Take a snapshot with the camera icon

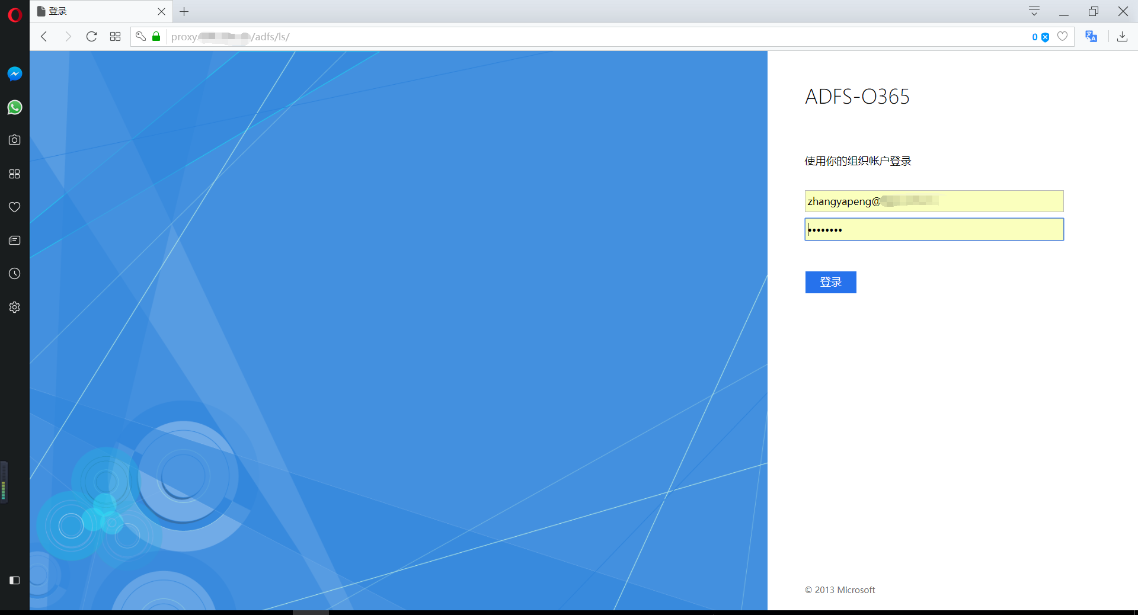[15, 140]
